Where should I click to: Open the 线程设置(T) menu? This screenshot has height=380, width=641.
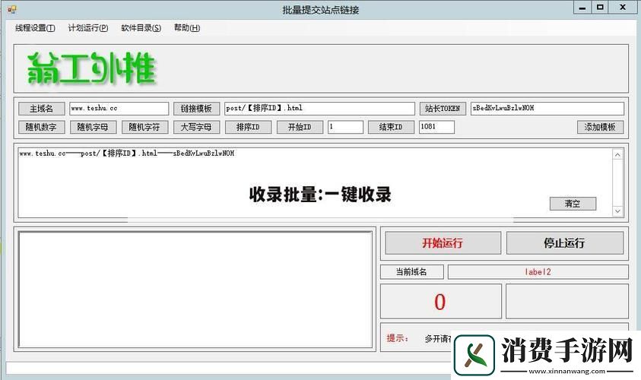click(35, 28)
